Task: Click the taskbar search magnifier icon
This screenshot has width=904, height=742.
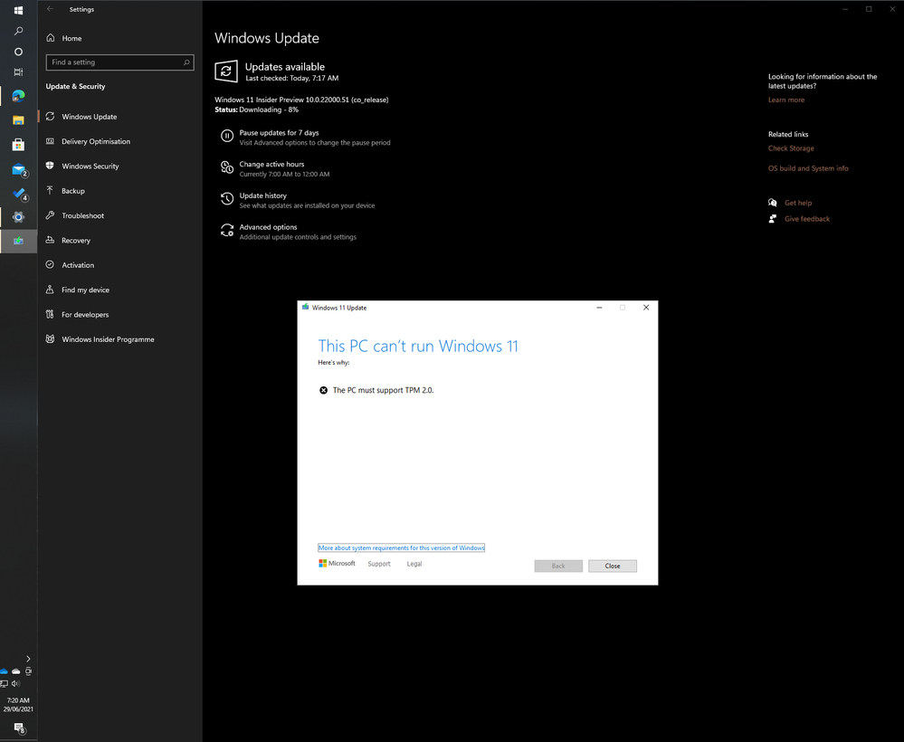Action: (x=18, y=31)
